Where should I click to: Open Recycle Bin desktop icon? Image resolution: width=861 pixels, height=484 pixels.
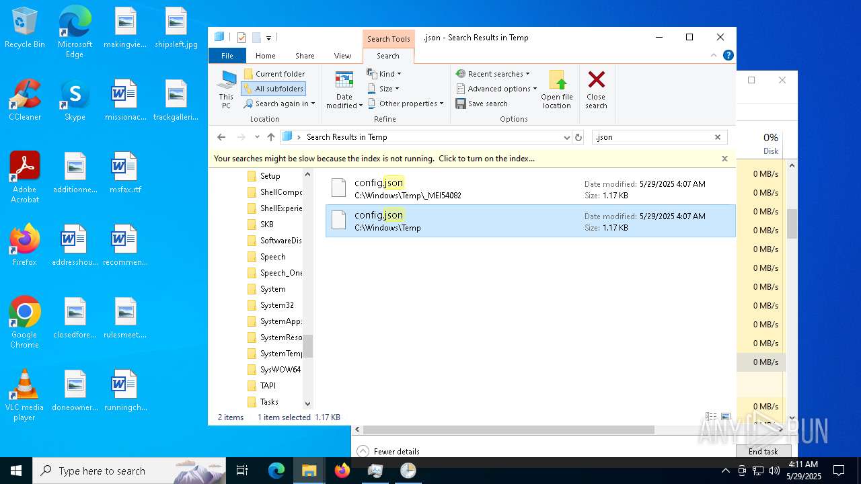tap(24, 28)
